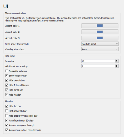Increase Icon size with up arrow
The height and width of the screenshot is (137, 124).
tap(117, 60)
